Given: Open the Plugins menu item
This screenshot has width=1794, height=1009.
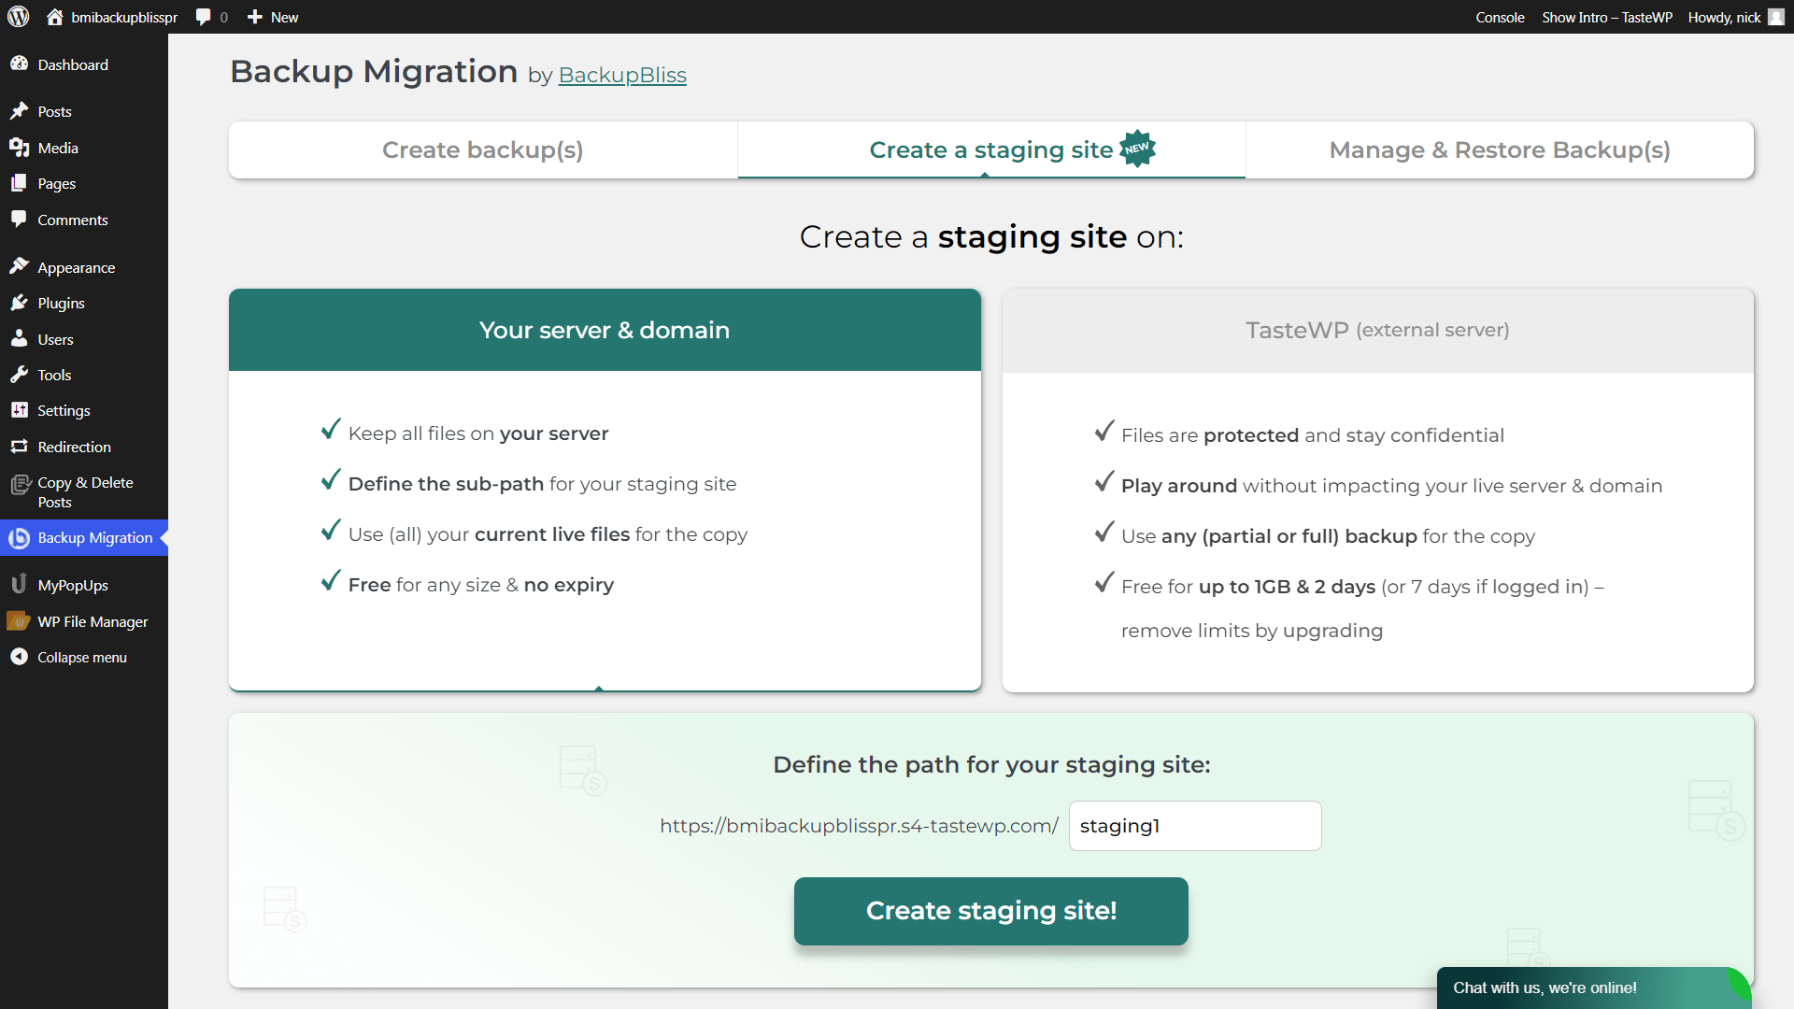Looking at the screenshot, I should click(x=61, y=303).
